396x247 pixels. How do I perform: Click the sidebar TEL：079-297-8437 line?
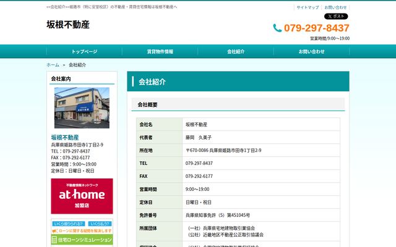(x=71, y=151)
